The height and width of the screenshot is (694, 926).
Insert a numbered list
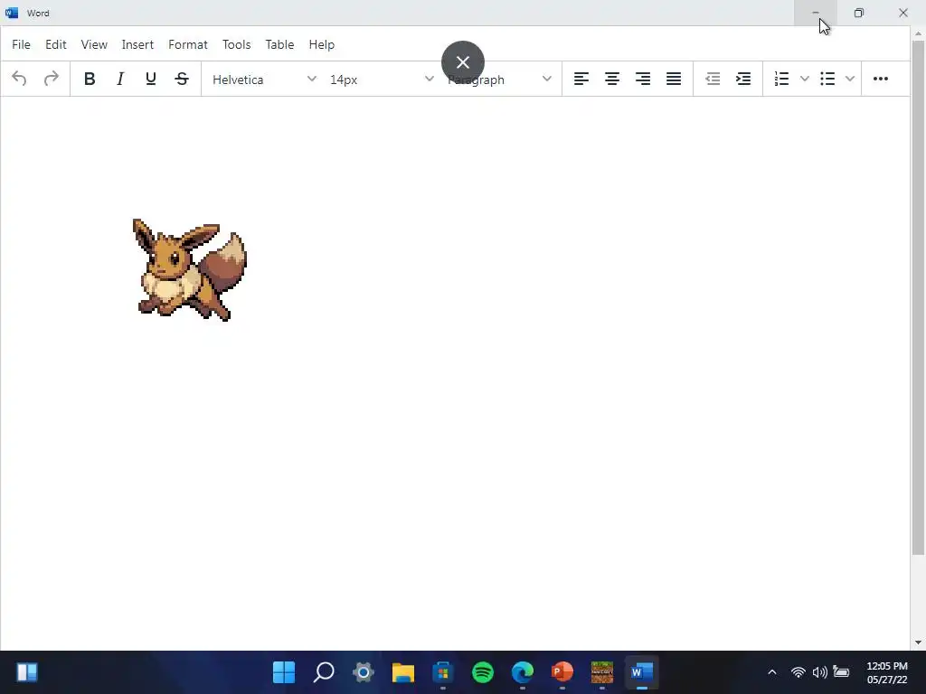pos(782,79)
